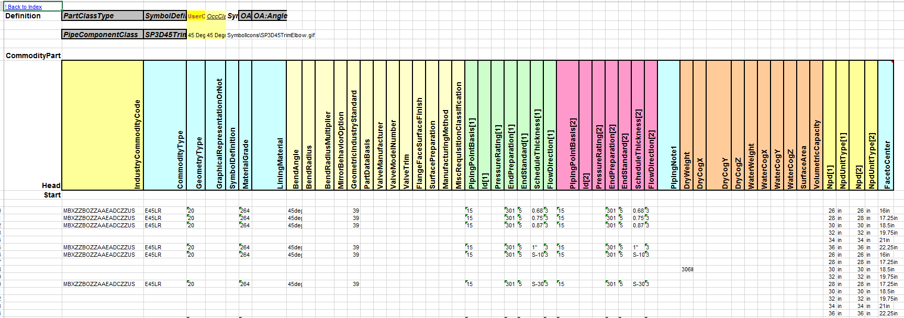
Task: Click the PipingPointBasis[1] green header
Action: click(471, 125)
